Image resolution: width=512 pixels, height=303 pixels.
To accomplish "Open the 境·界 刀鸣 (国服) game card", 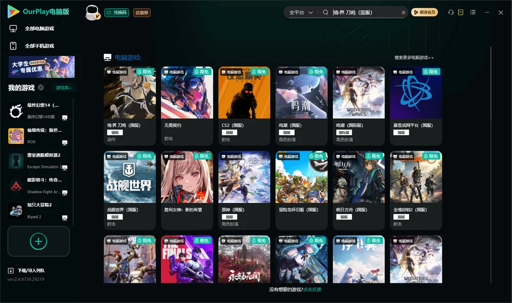I will (130, 106).
